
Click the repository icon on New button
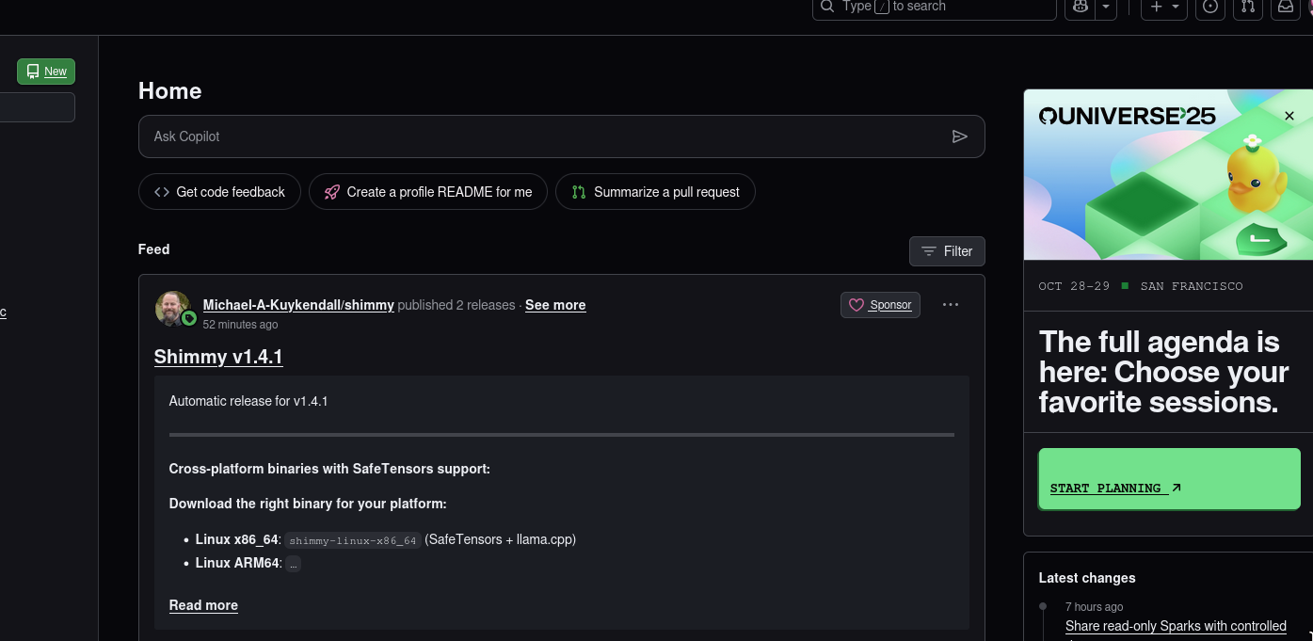click(33, 72)
